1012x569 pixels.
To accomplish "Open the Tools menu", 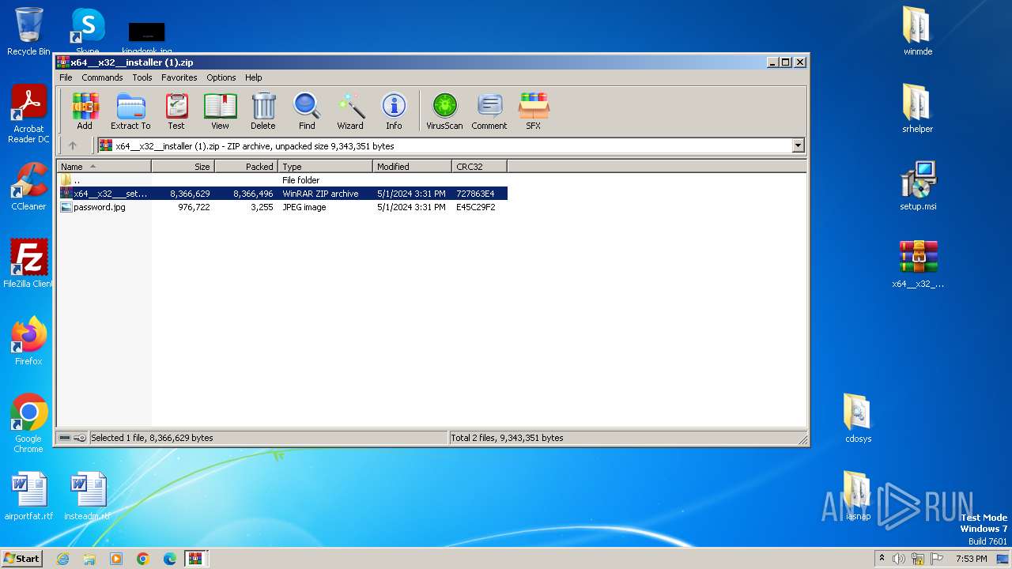I will 142,77.
